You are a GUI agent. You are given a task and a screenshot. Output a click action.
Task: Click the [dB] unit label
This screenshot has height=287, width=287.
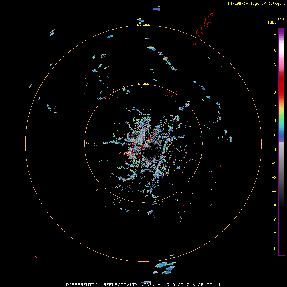pyautogui.click(x=272, y=22)
